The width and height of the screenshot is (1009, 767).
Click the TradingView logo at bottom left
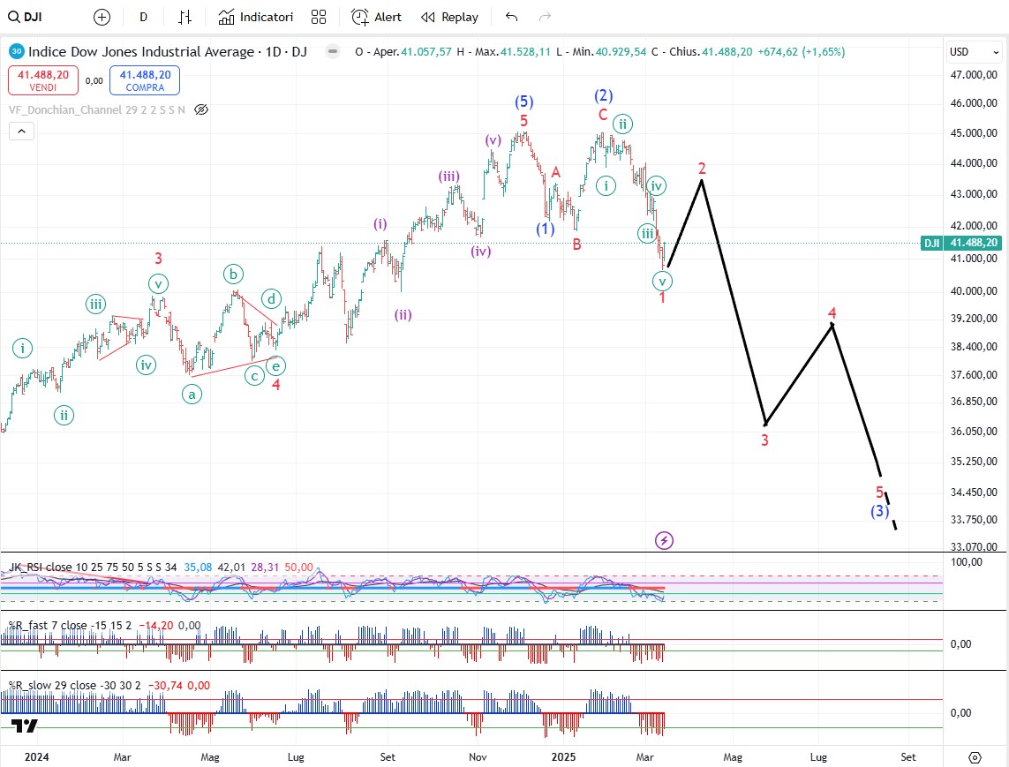point(25,726)
